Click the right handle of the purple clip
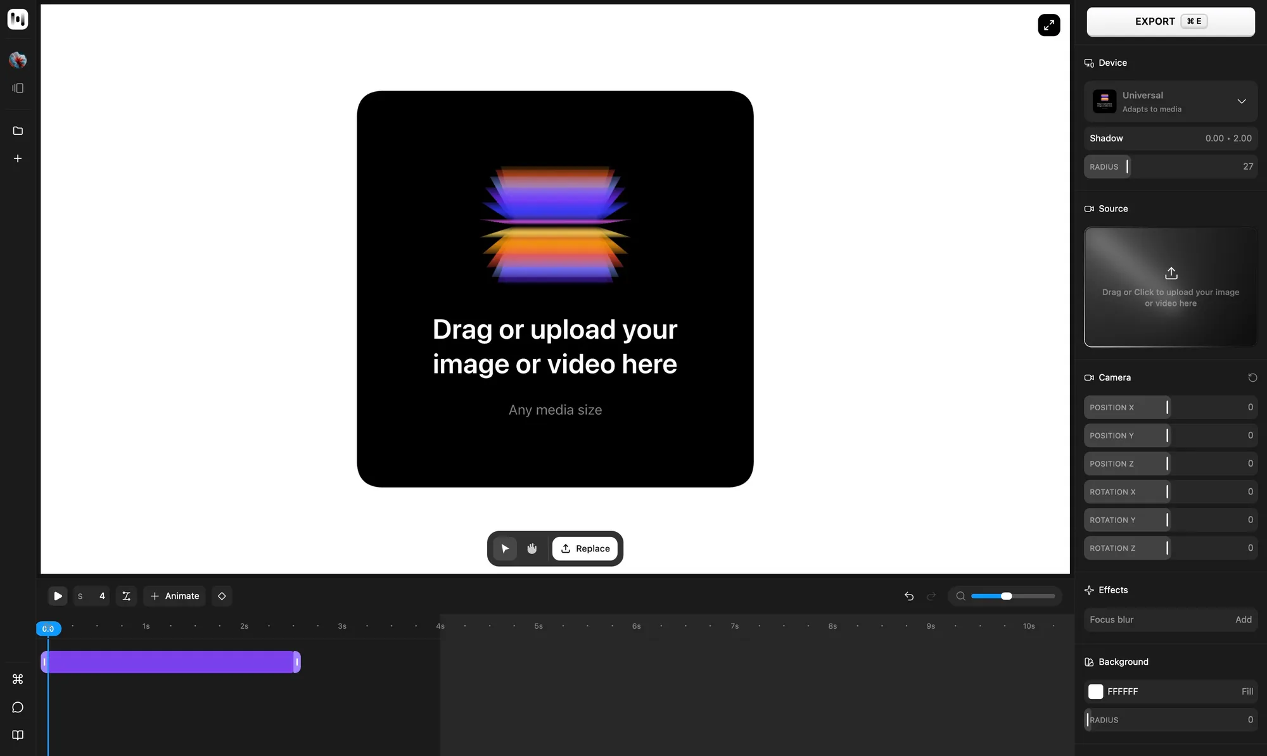 pyautogui.click(x=296, y=662)
